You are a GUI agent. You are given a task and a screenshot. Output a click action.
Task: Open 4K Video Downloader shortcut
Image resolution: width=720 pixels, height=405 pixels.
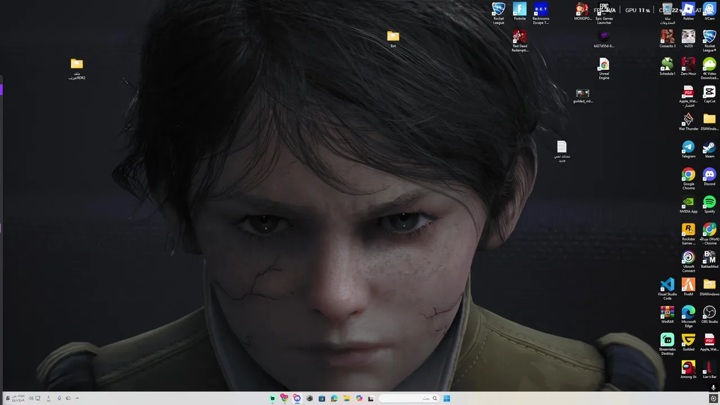(709, 69)
